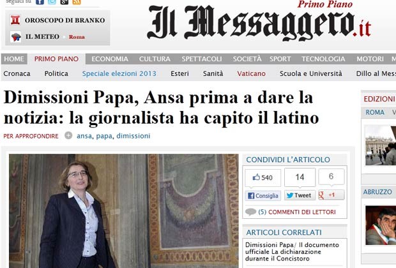Click the Twitter follow icon at top
Viewport: 396px width, 268px height.
(52, 2)
